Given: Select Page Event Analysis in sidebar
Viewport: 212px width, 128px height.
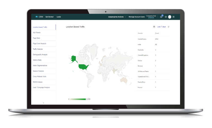Looking at the screenshot, I should point(44,44).
